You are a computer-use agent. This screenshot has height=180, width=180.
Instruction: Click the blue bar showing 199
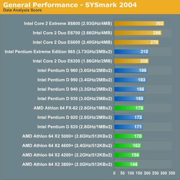(131, 71)
